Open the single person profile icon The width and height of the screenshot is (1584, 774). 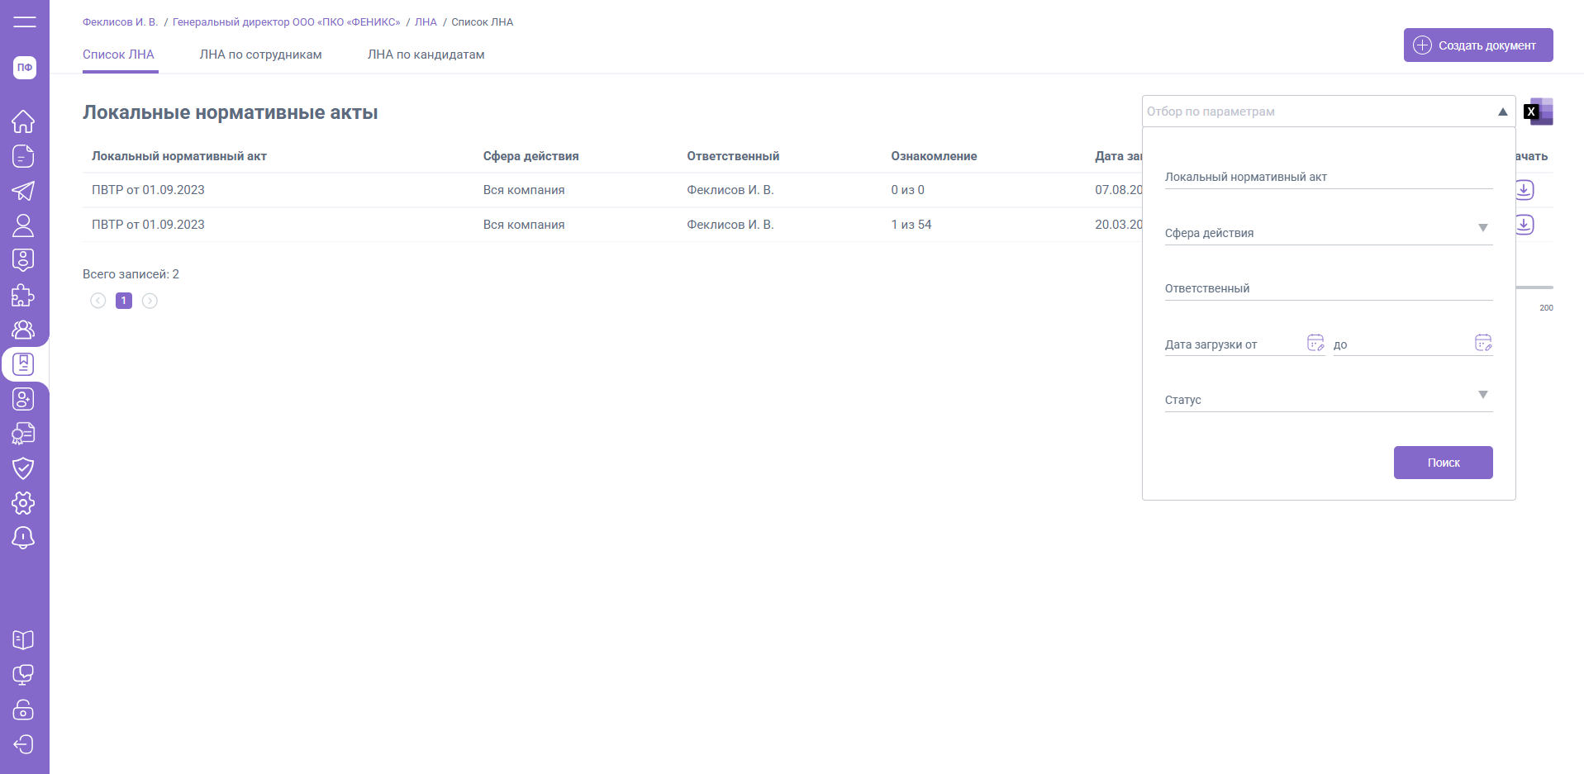(x=23, y=226)
